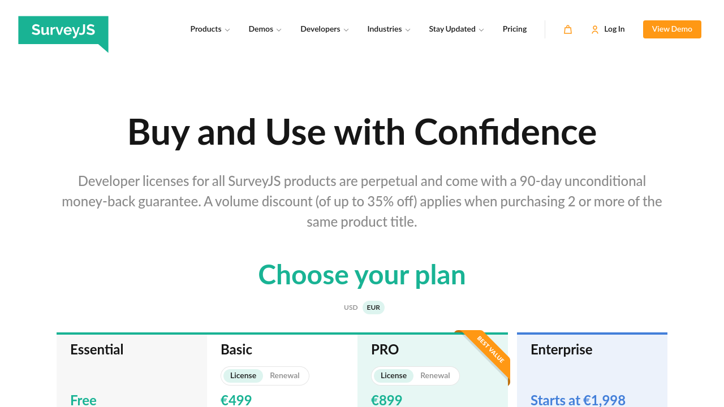
Task: Select License for Basic plan
Action: (x=243, y=376)
